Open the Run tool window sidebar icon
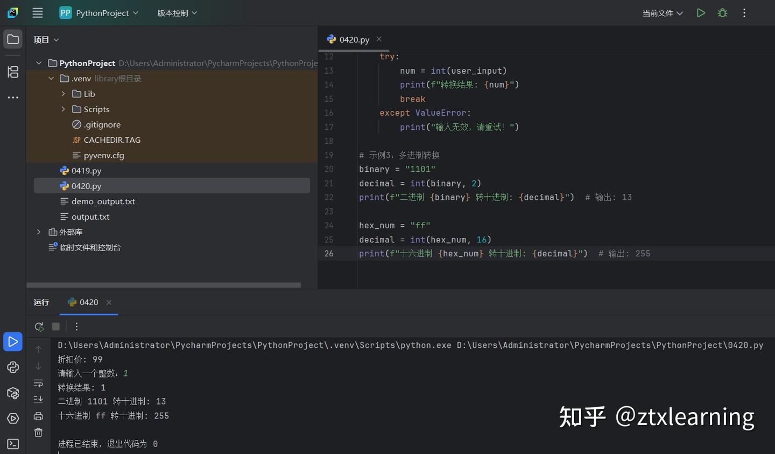The width and height of the screenshot is (775, 454). point(13,341)
